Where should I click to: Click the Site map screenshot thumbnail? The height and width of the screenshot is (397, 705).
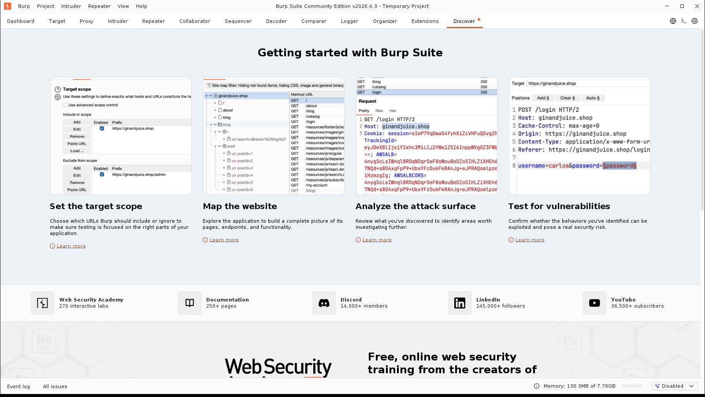274,136
